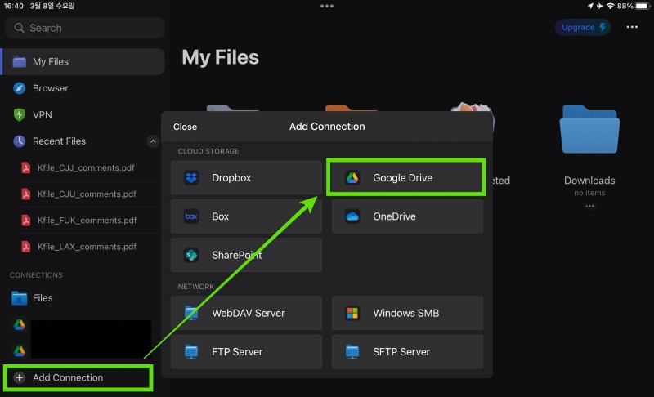Screen dimensions: 654x397
Task: Select Google Drive cloud storage option
Action: 405,178
